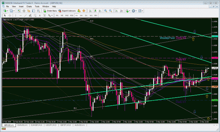Toggle chart auto scroll
220x132 pixels.
pos(117,11)
